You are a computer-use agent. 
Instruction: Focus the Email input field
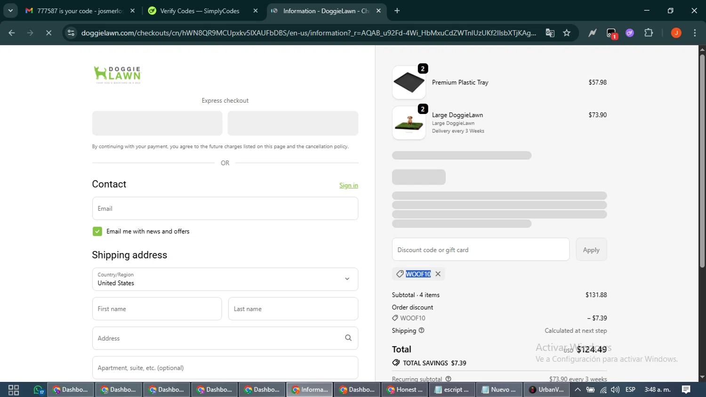coord(225,208)
